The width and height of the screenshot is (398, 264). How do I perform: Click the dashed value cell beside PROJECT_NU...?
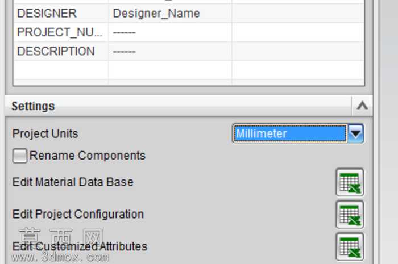point(170,32)
